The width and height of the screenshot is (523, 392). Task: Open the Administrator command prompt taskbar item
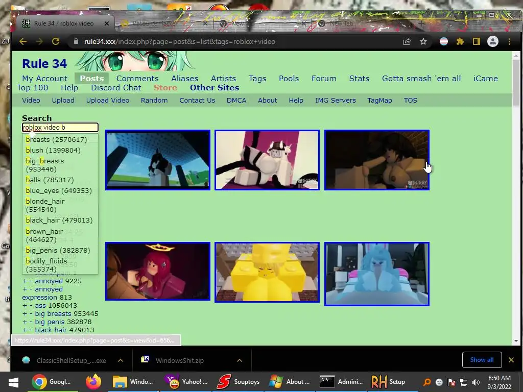click(x=341, y=382)
